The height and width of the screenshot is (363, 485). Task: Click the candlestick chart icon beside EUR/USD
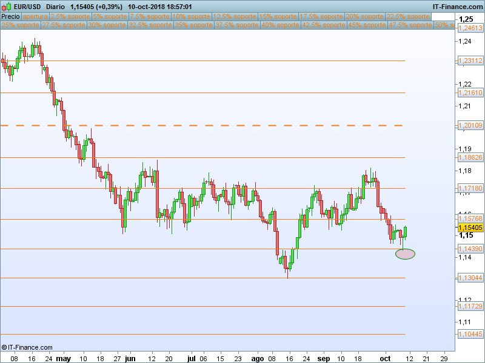[6, 7]
